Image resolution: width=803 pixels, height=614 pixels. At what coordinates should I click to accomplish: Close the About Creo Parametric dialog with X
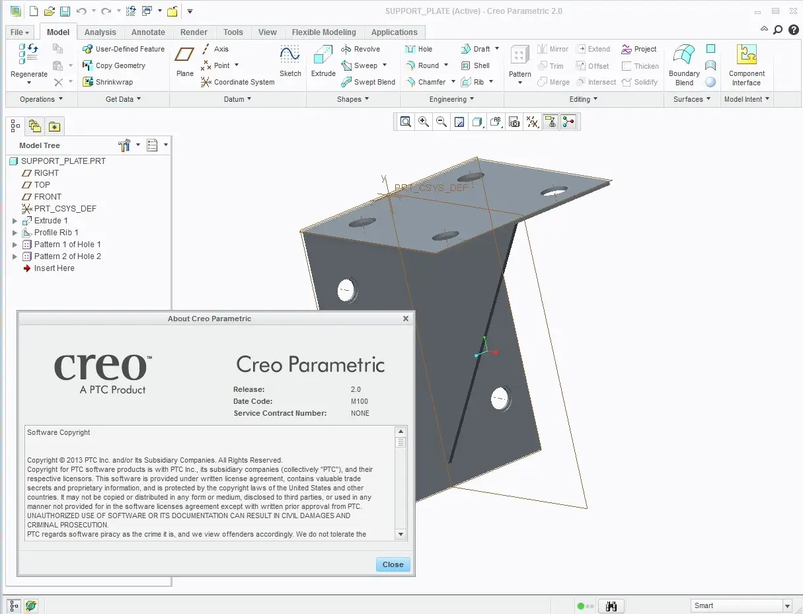pyautogui.click(x=406, y=318)
